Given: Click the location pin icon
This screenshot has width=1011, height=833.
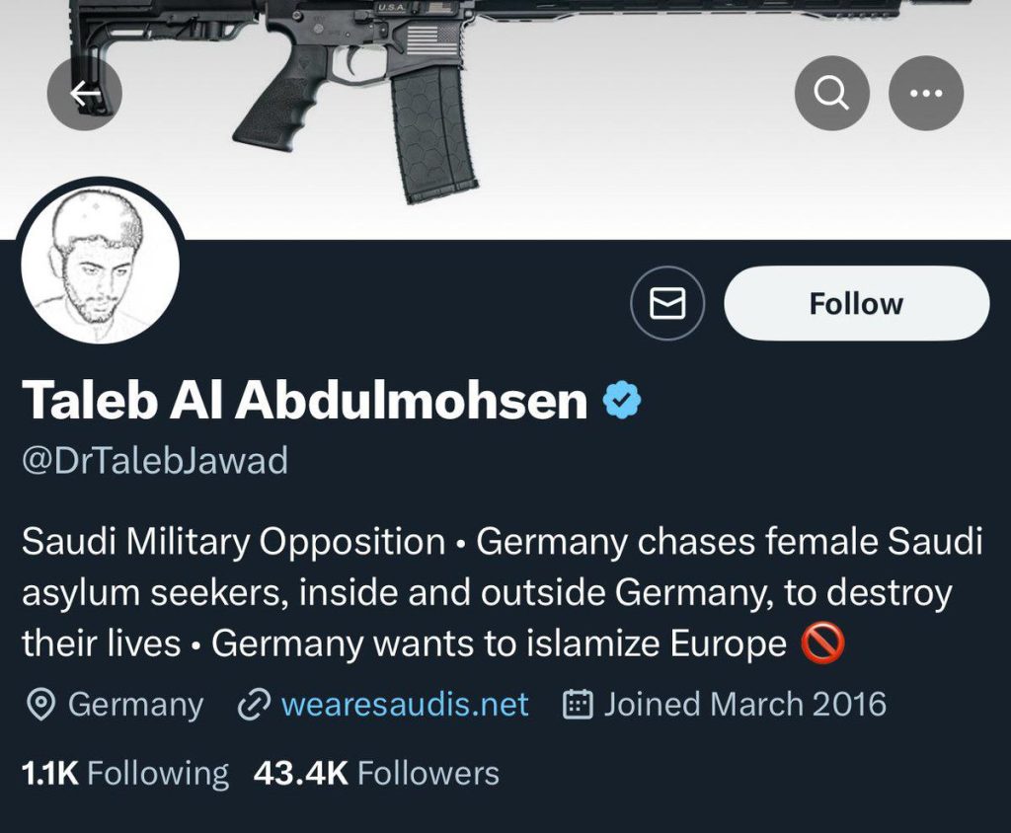Looking at the screenshot, I should [x=40, y=705].
